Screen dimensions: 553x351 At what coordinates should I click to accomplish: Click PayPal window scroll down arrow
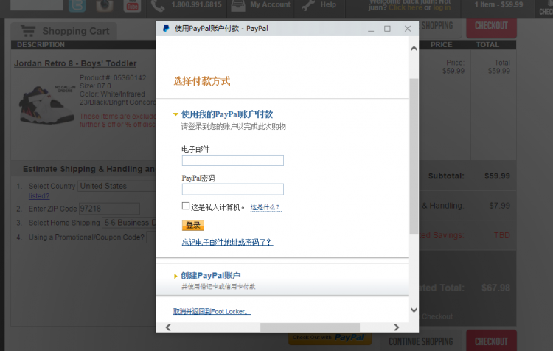[x=414, y=310]
